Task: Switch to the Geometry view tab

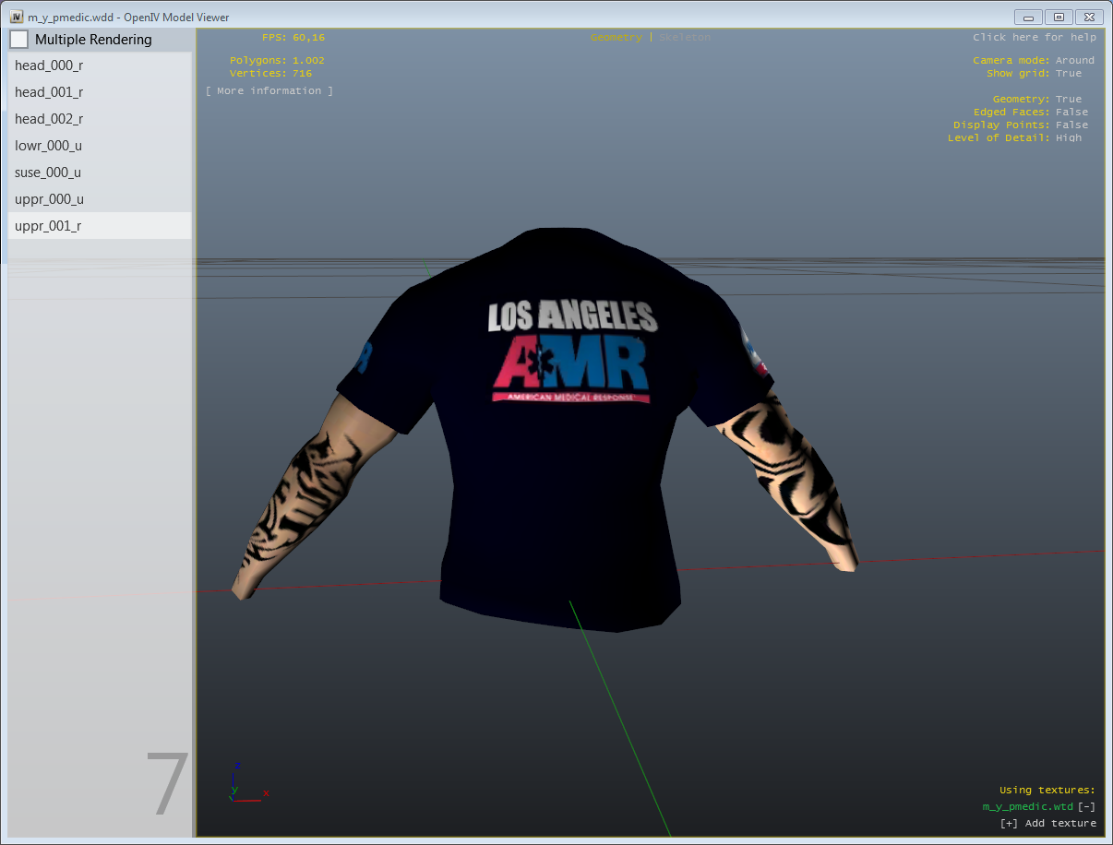Action: tap(616, 38)
